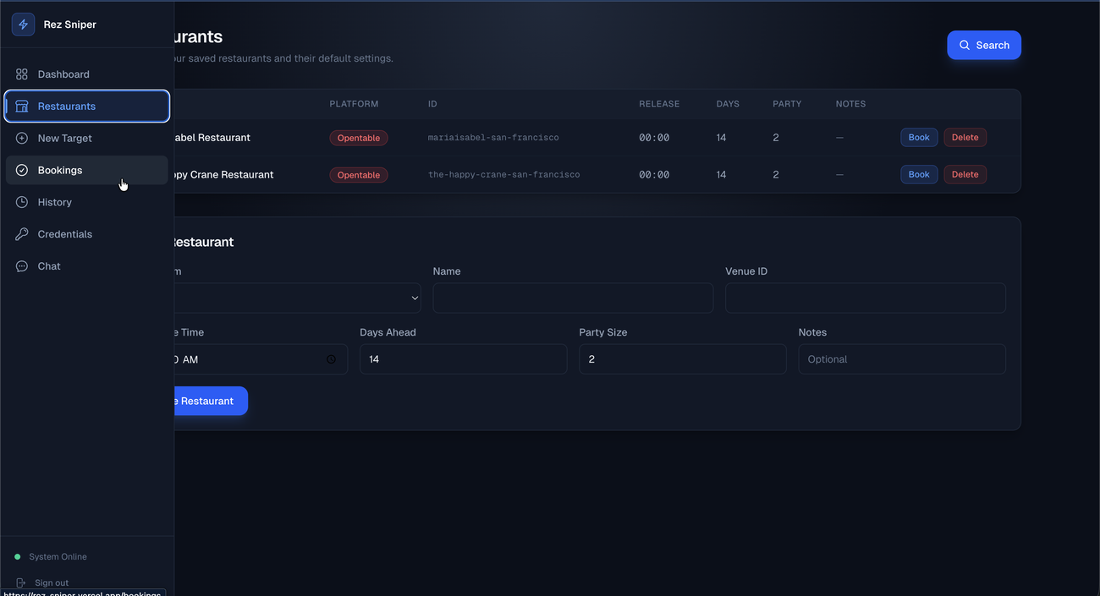Click the PARTY column header

(787, 104)
